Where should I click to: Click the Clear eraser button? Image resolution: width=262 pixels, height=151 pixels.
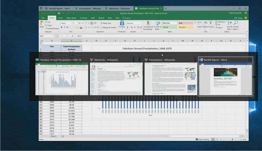pyautogui.click(x=219, y=28)
